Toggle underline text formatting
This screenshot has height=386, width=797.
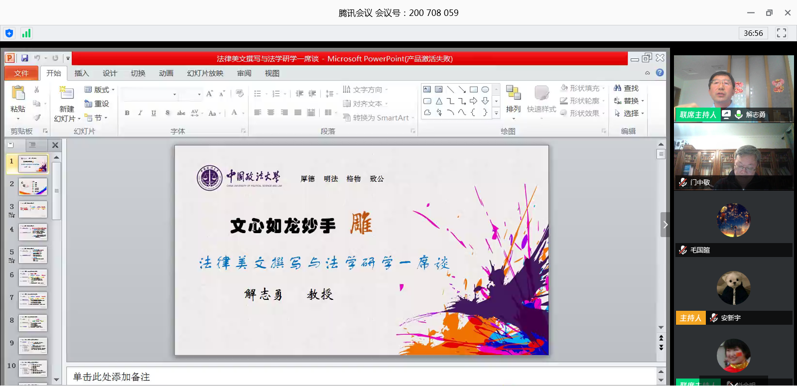tap(153, 113)
